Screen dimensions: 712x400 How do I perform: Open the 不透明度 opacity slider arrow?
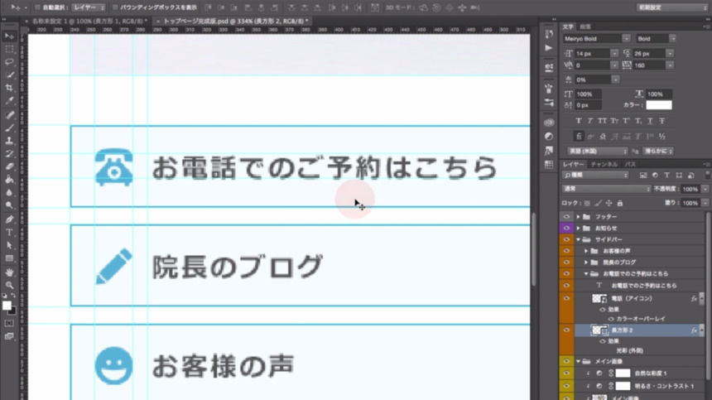click(705, 189)
